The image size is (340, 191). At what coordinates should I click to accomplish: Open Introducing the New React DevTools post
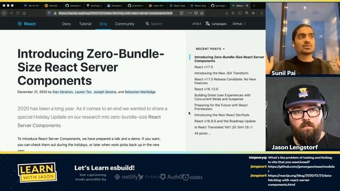[222, 115]
